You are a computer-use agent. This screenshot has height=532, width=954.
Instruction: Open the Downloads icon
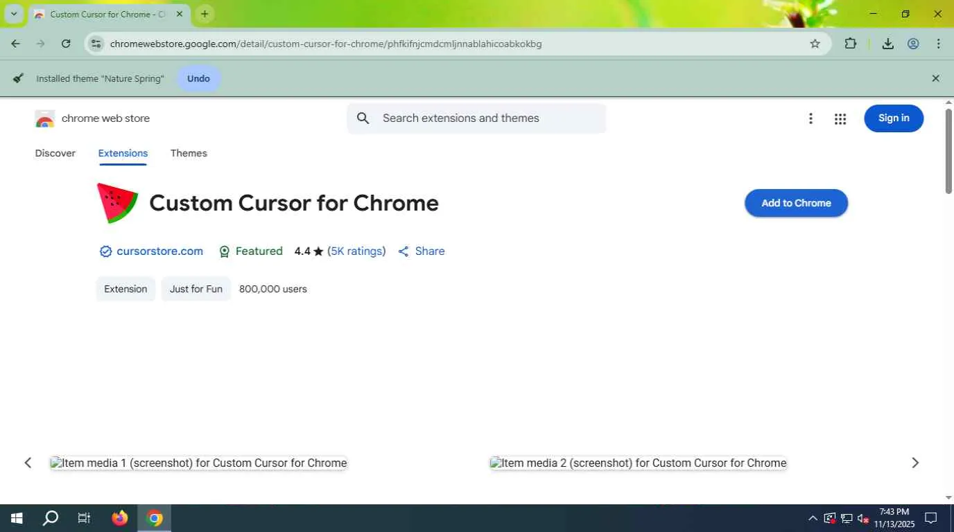887,44
